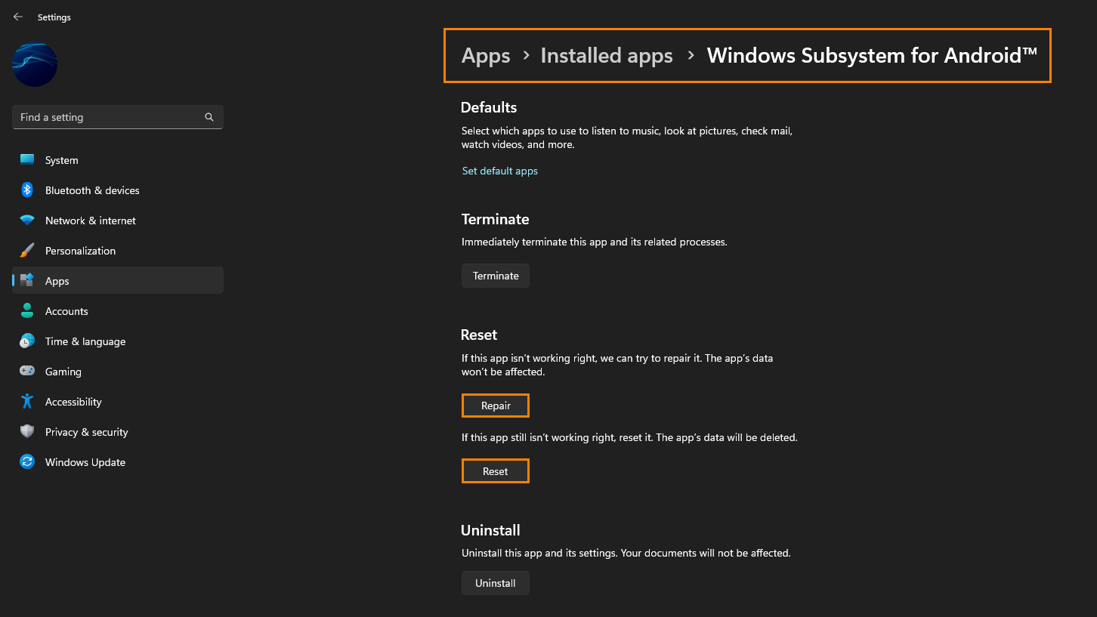Click the Bluetooth & devices icon

click(x=27, y=190)
